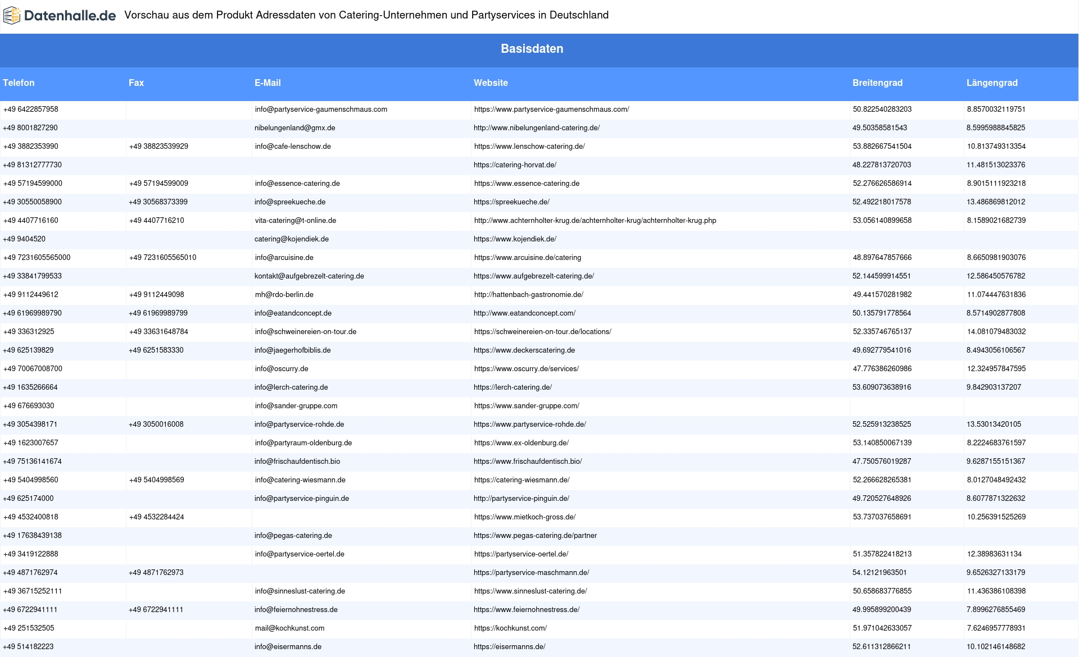Select the Fax column header
The width and height of the screenshot is (1079, 657).
[136, 83]
